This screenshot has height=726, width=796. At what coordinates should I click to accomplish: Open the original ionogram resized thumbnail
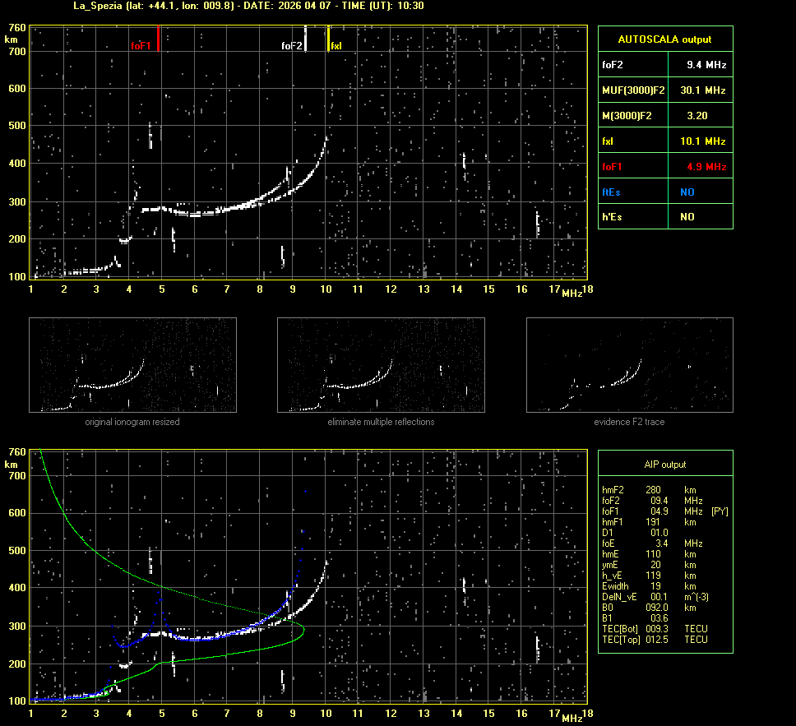click(x=132, y=365)
